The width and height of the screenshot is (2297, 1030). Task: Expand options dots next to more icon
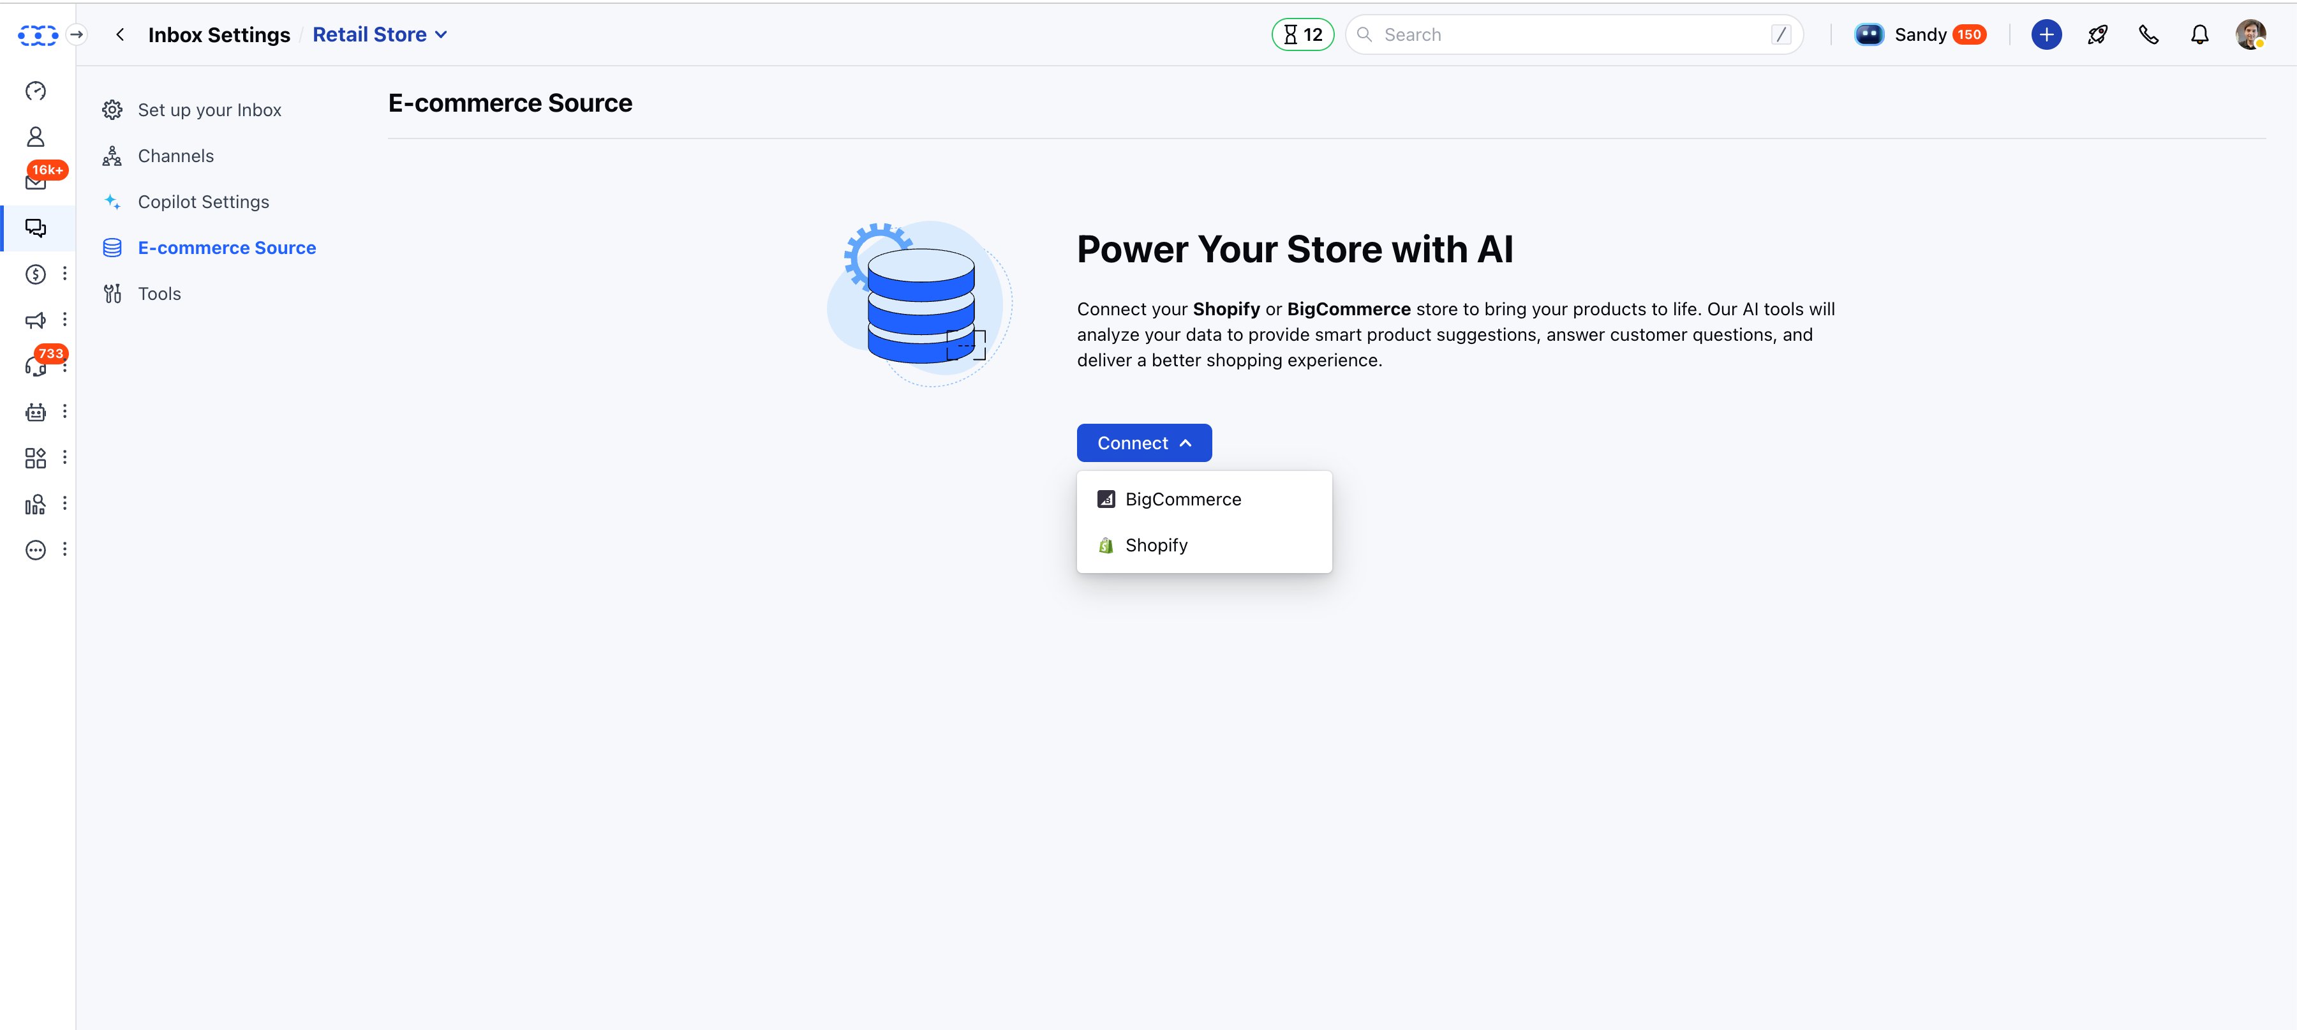pos(64,549)
